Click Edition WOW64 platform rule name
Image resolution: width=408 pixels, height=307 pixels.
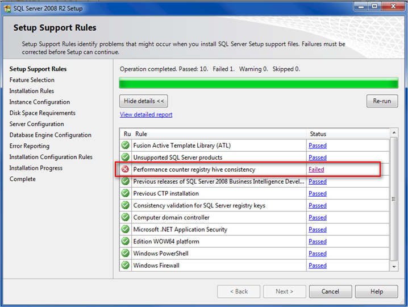[x=166, y=242]
